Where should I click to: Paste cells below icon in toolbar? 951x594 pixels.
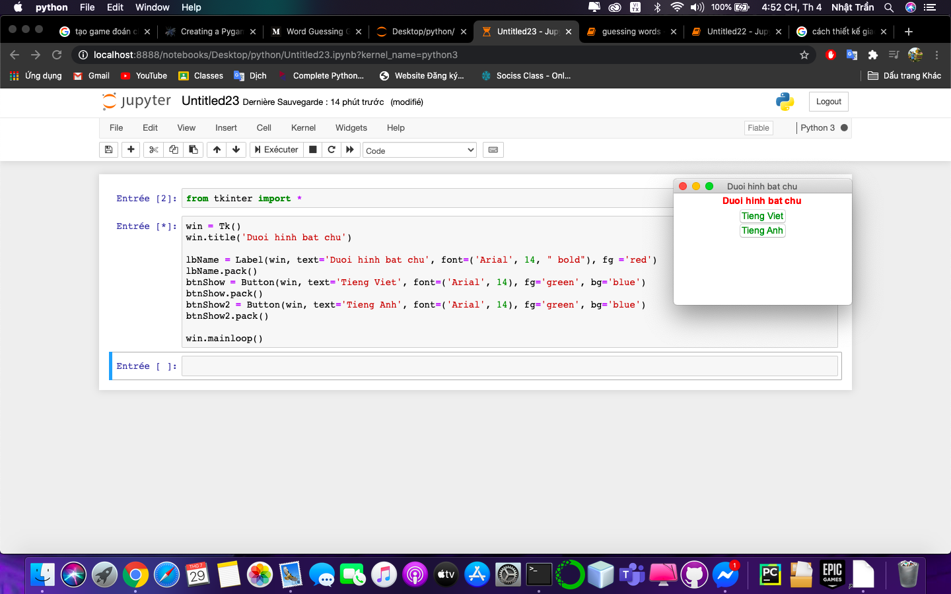(x=194, y=150)
